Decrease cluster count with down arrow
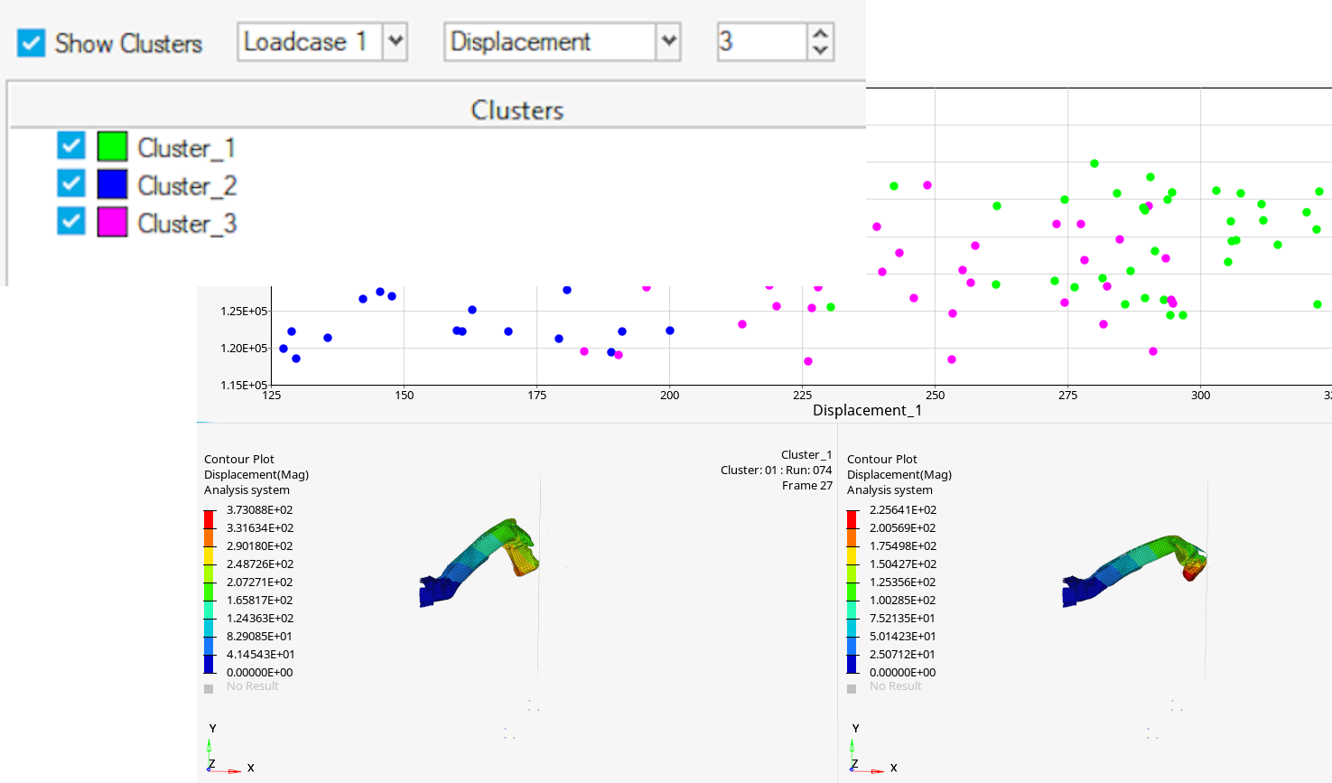This screenshot has width=1332, height=783. click(x=820, y=51)
